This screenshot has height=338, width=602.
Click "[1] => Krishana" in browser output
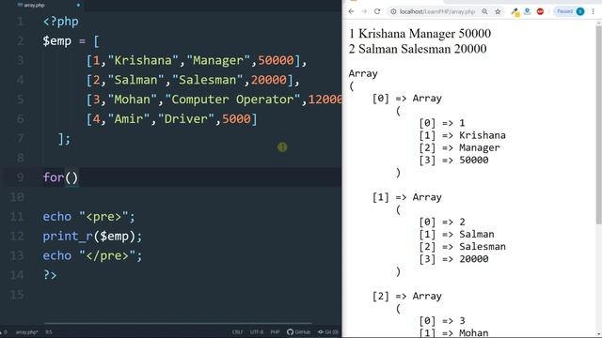pos(462,135)
